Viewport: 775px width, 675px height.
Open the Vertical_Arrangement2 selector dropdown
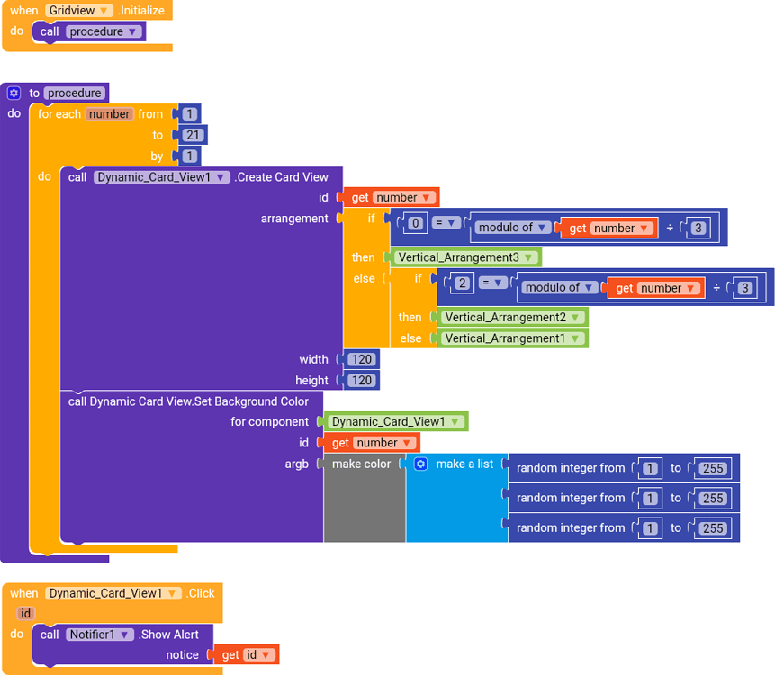576,317
